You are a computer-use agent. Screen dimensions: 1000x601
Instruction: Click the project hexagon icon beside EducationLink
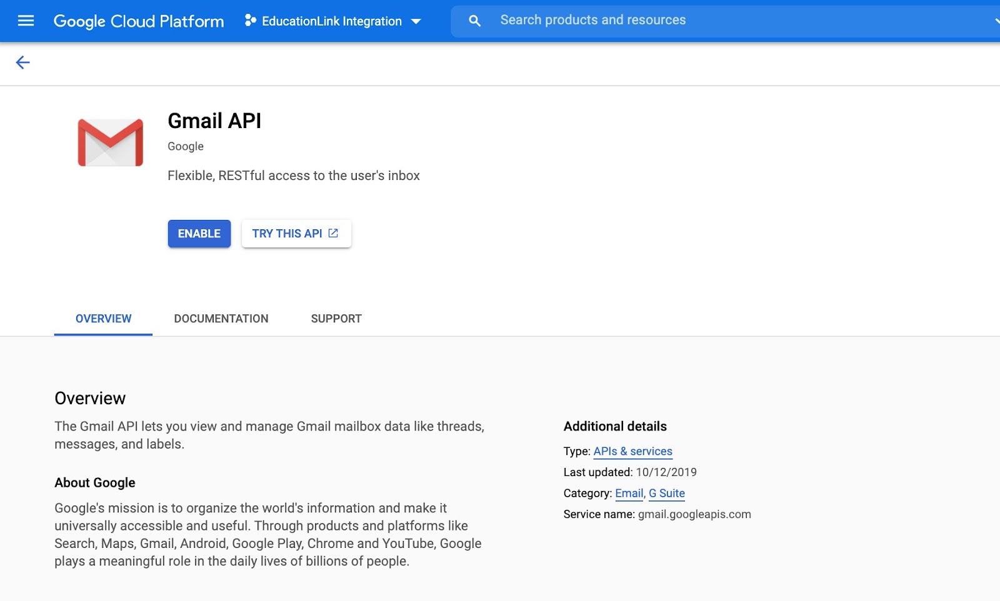point(250,21)
